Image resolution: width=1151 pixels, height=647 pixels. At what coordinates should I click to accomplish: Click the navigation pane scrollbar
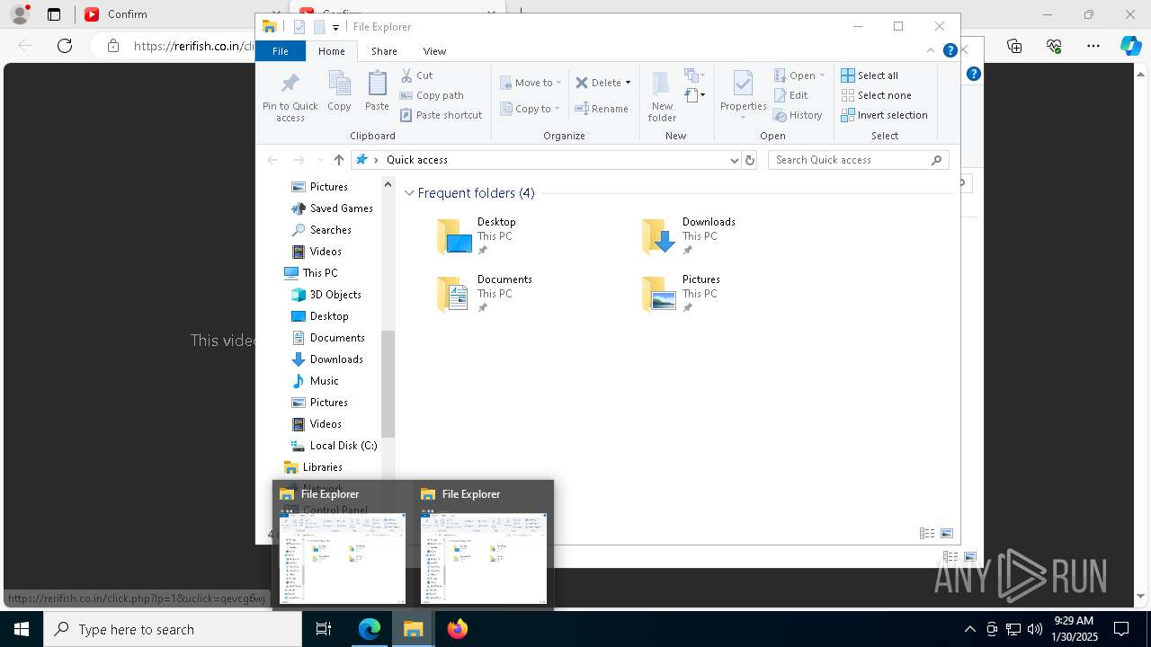[388, 384]
